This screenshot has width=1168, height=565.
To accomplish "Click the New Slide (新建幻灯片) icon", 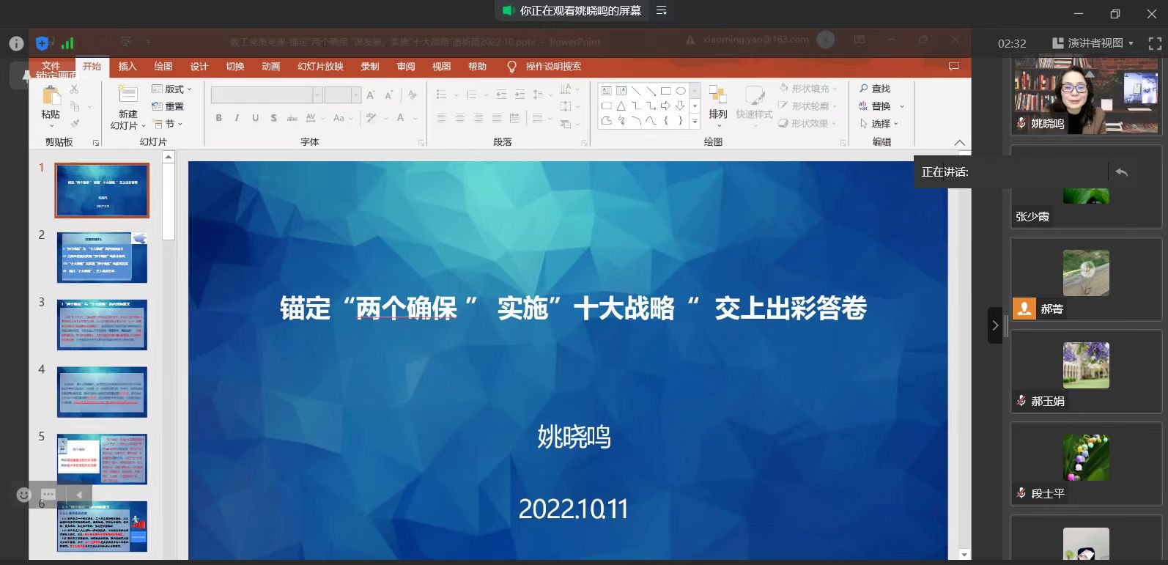I will (128, 95).
